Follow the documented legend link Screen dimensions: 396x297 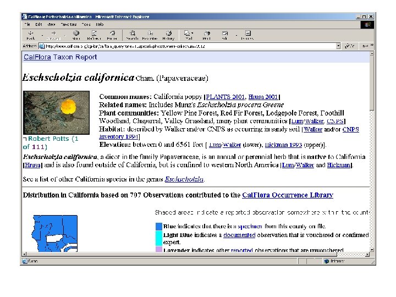point(239,235)
